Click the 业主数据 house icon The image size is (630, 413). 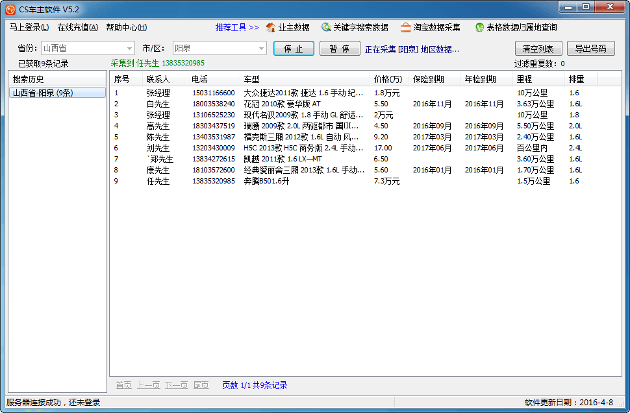(271, 28)
